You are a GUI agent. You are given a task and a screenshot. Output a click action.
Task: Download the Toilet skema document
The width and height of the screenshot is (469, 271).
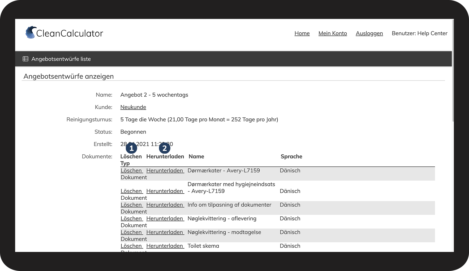165,246
